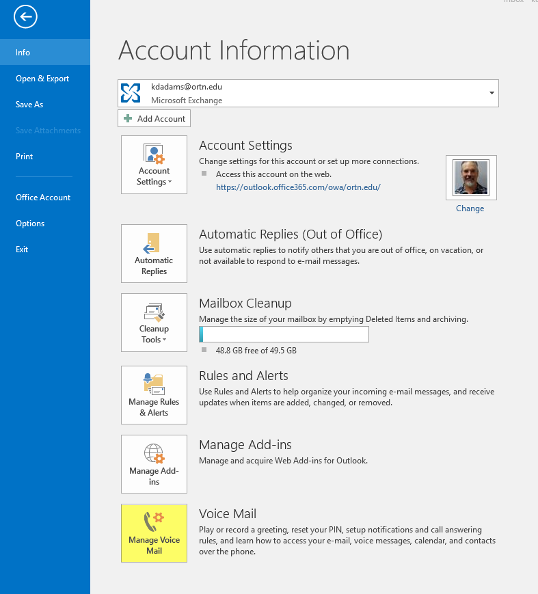Click the Add Account button
This screenshot has width=538, height=594.
tap(154, 118)
